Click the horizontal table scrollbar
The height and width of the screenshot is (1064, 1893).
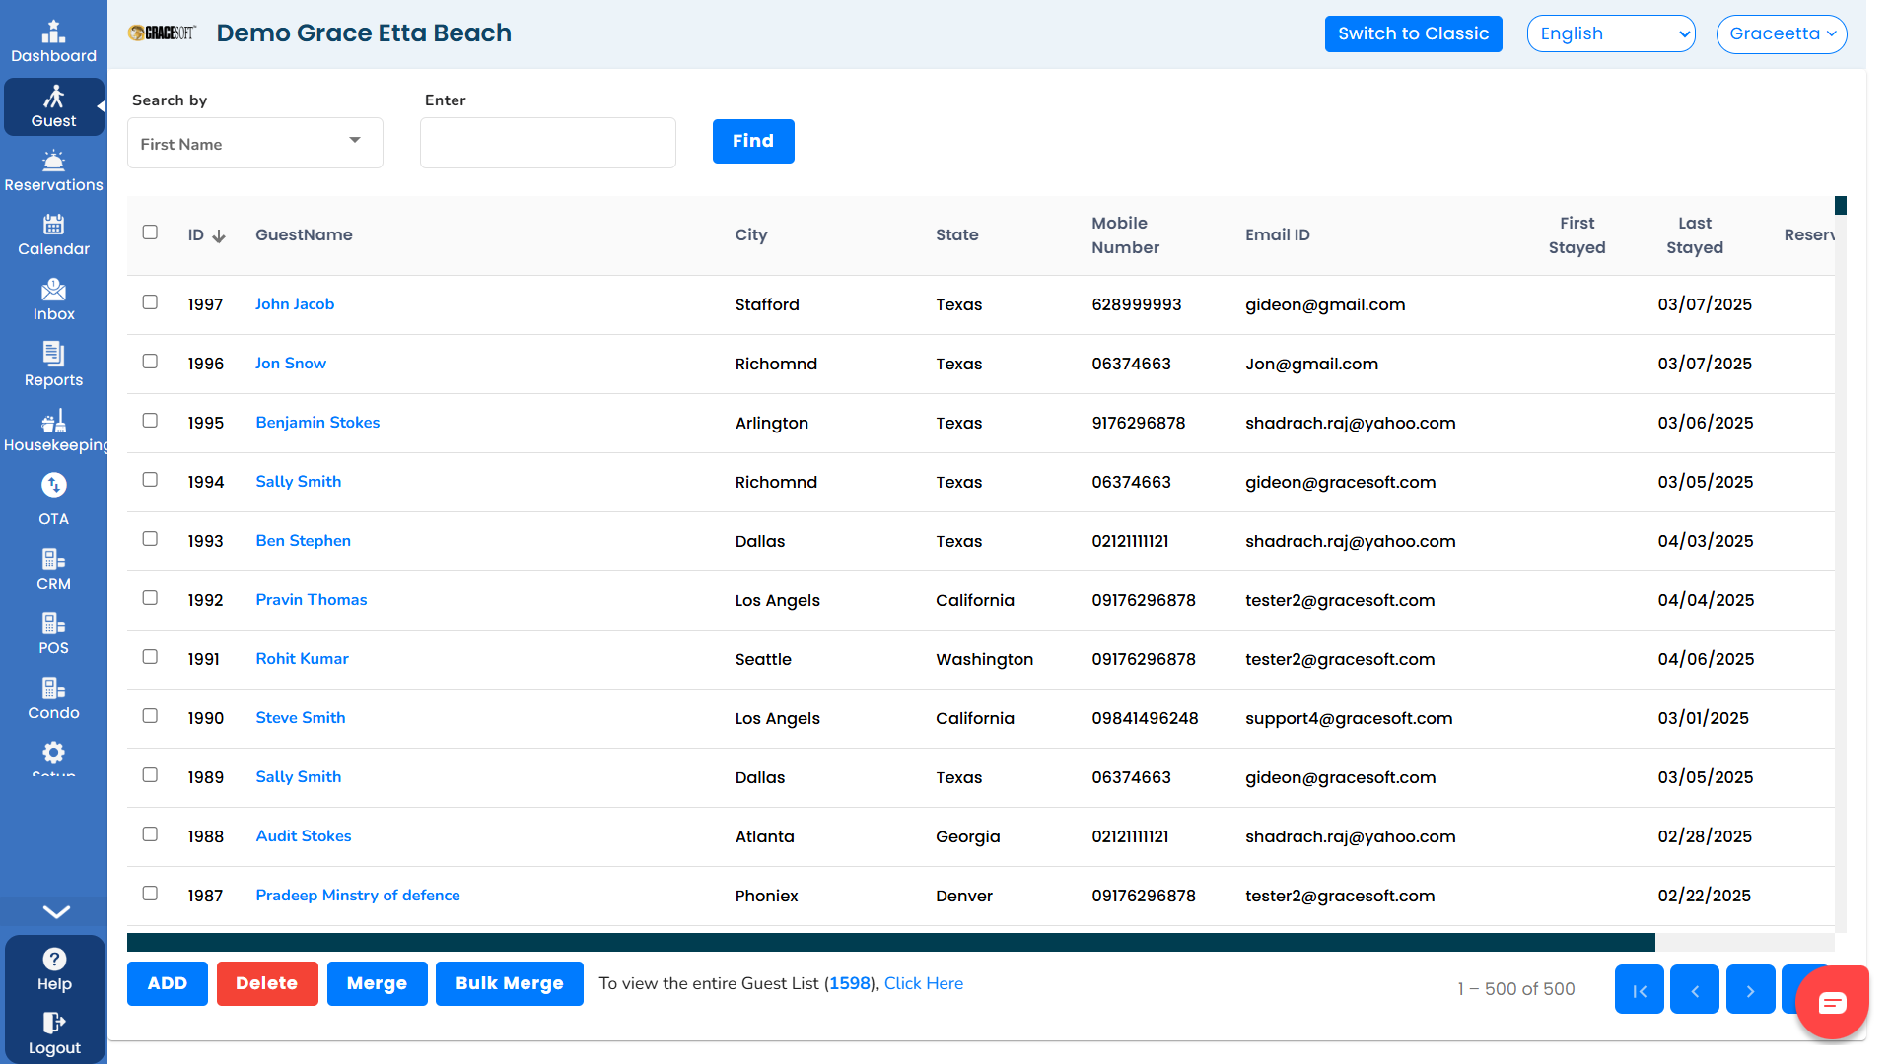click(890, 942)
